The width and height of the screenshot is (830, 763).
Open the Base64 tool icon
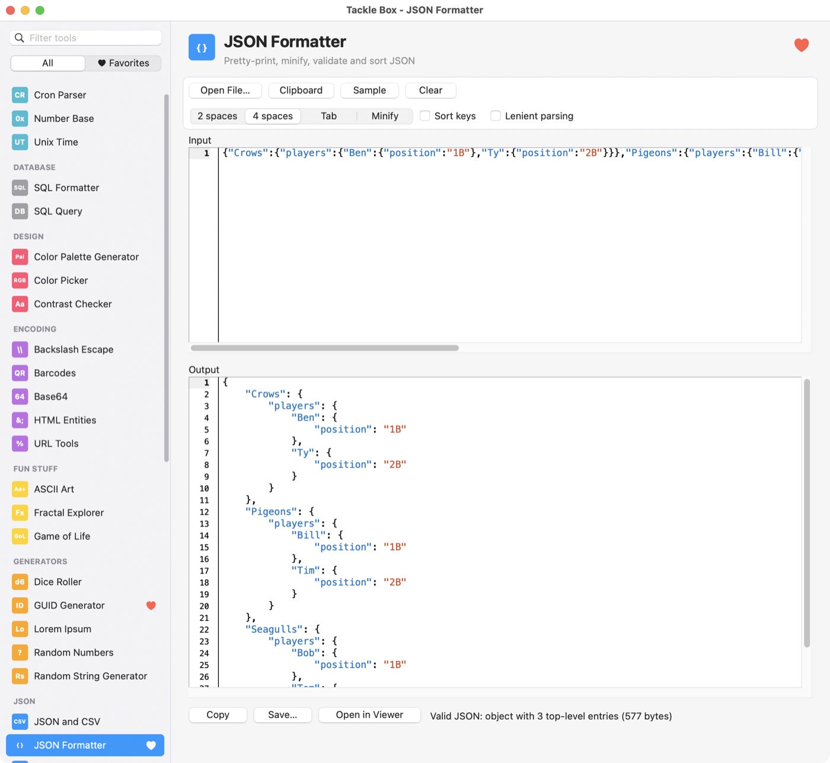[20, 397]
